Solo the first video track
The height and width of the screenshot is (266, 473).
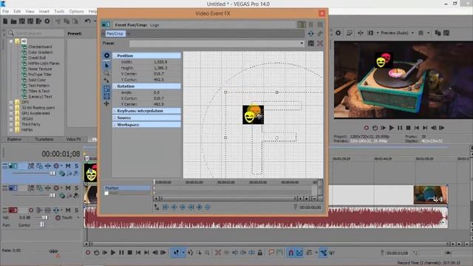coord(76,166)
